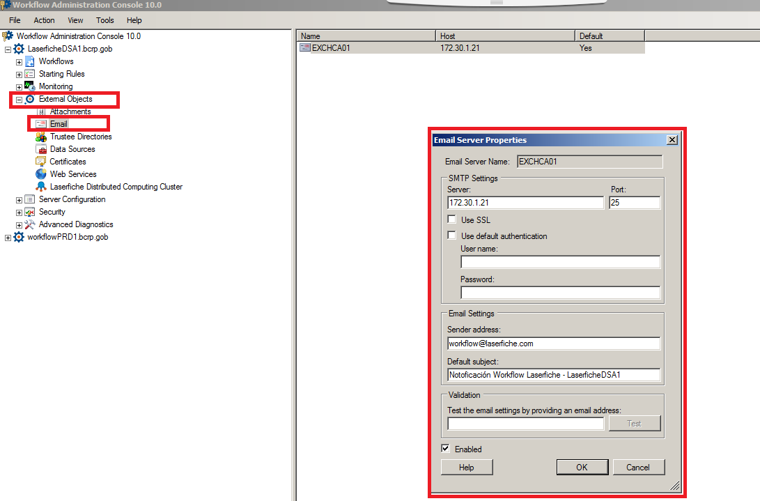Click Cancel in Email Server Properties
The width and height of the screenshot is (760, 501).
click(x=638, y=467)
